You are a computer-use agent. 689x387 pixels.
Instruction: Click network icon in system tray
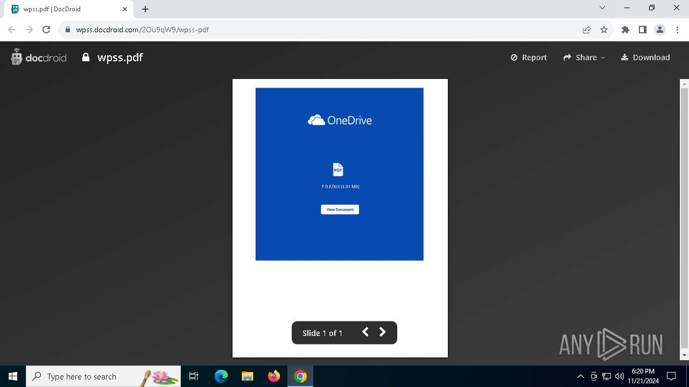607,376
